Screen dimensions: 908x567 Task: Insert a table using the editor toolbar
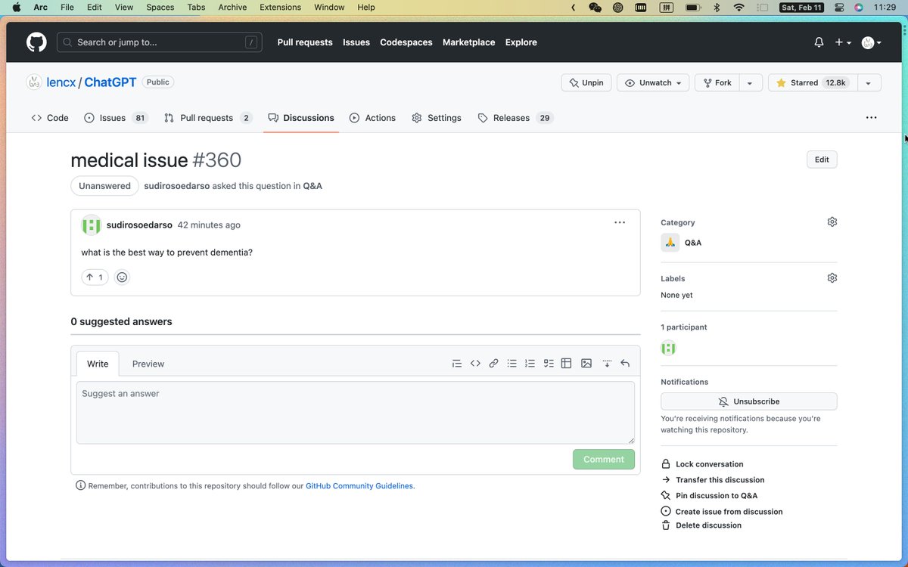tap(566, 364)
